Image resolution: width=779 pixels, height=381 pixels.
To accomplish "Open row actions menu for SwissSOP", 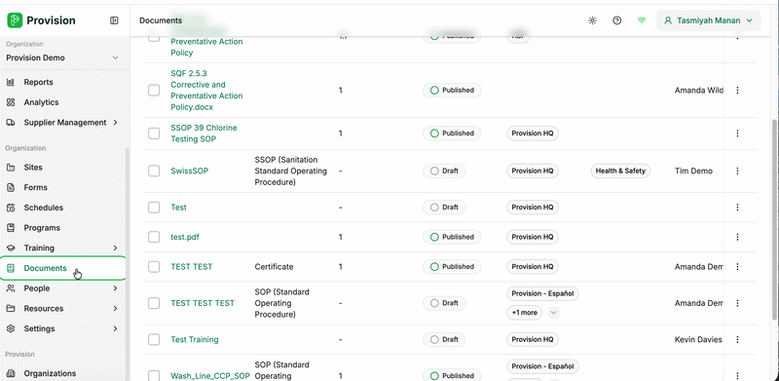I will (x=737, y=171).
